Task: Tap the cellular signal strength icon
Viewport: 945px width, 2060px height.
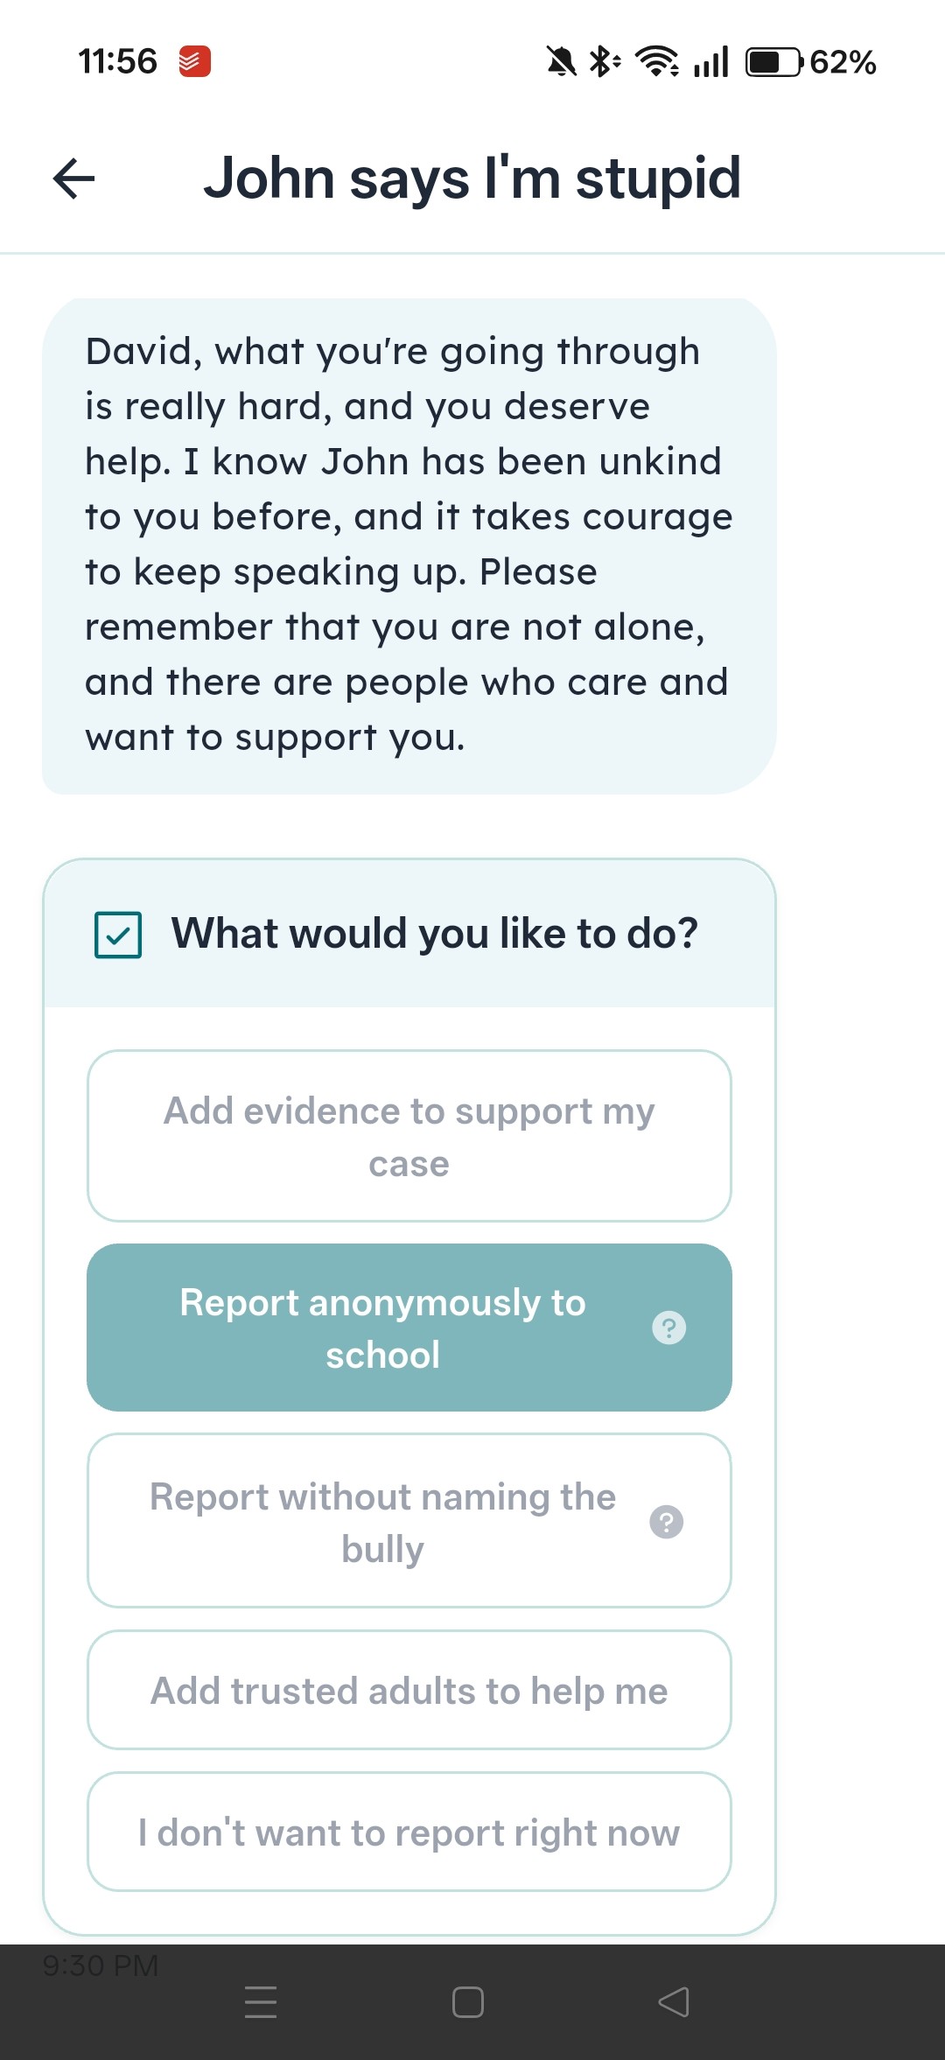Action: [x=710, y=62]
